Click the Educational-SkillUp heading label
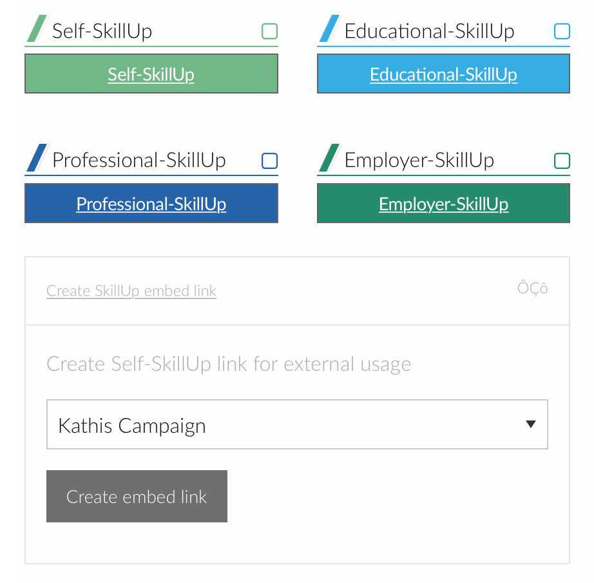Viewport: 594px width, 583px height. coord(429,31)
